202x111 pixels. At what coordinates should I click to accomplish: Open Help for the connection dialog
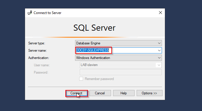[124, 93]
